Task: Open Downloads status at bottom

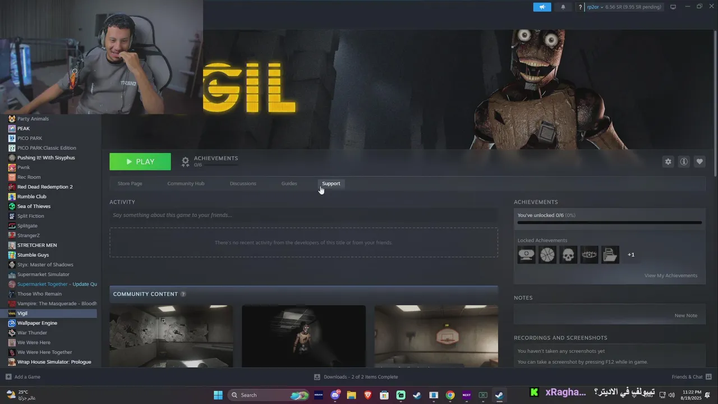Action: [x=356, y=377]
